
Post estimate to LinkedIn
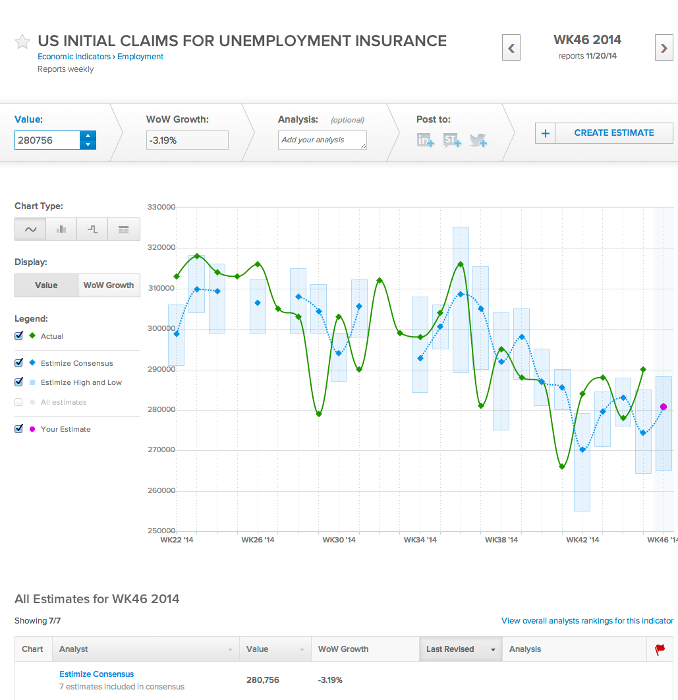coord(425,140)
